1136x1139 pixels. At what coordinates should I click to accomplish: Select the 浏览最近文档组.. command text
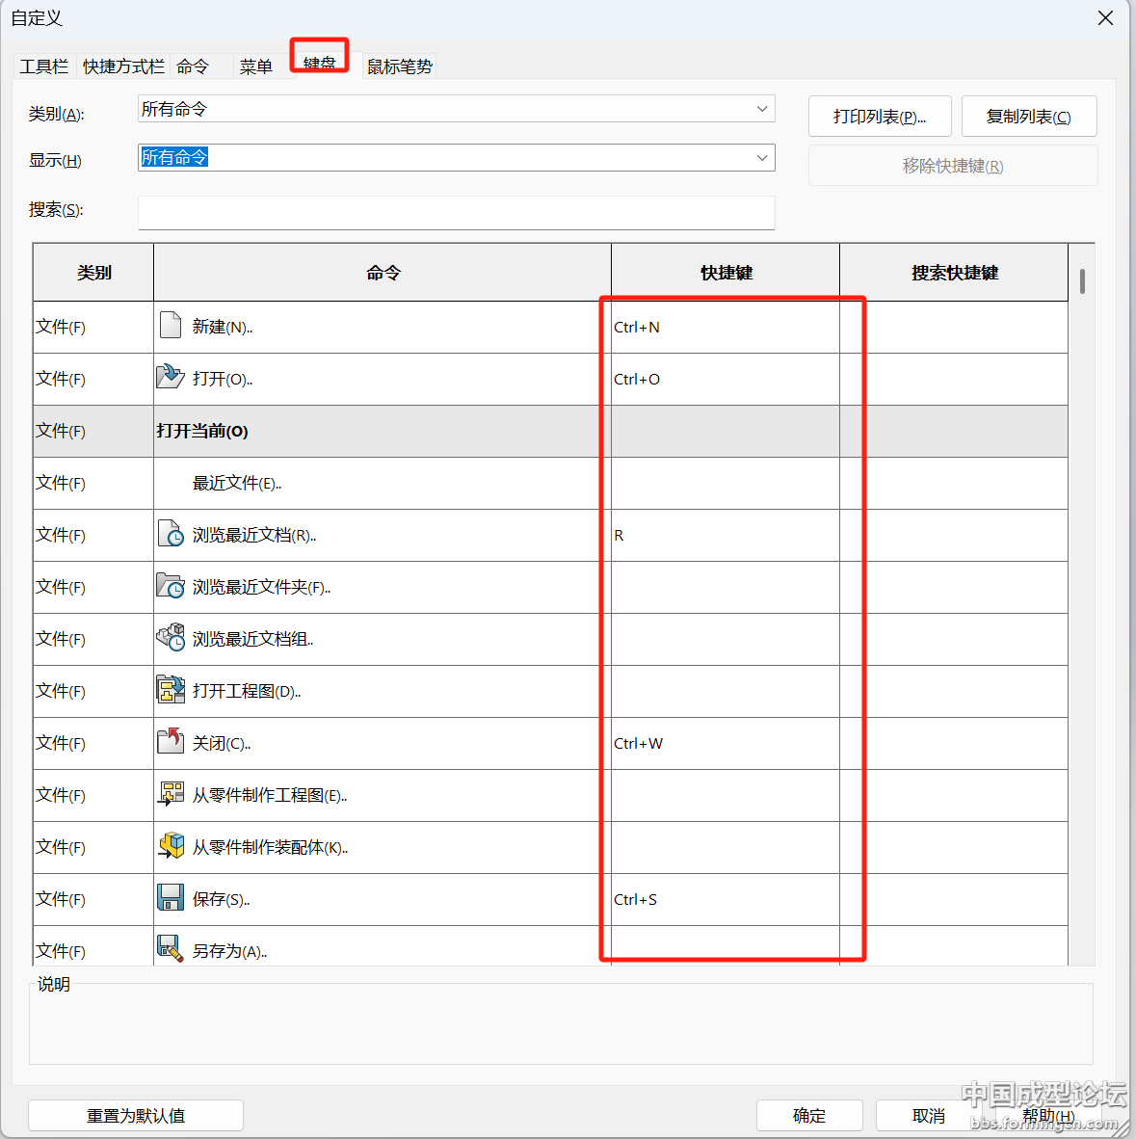click(x=252, y=639)
